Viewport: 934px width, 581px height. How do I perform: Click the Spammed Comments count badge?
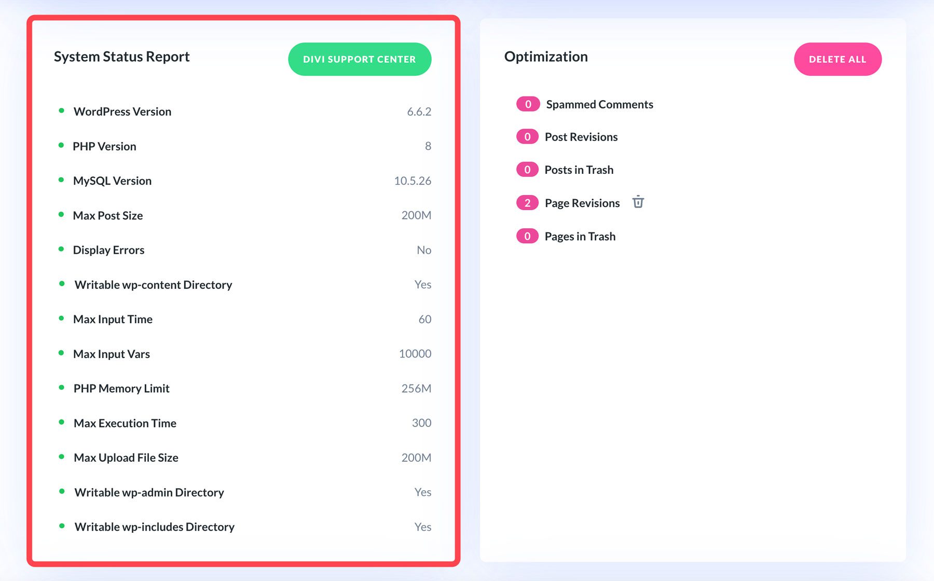click(528, 104)
